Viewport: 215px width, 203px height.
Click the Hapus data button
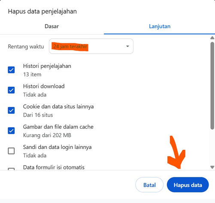click(x=188, y=185)
